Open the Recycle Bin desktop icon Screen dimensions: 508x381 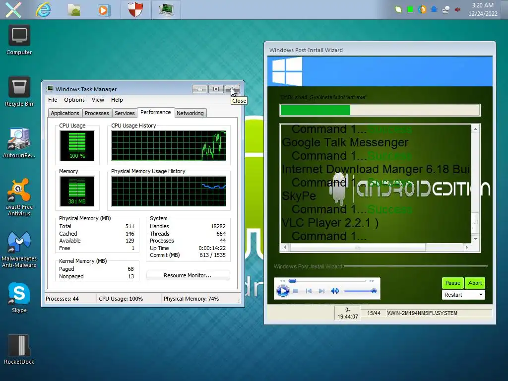(x=19, y=92)
